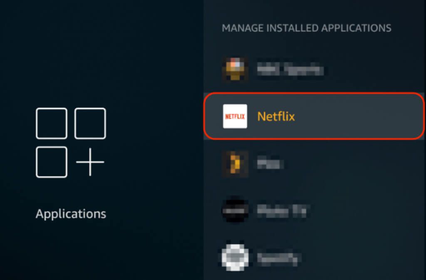Image resolution: width=426 pixels, height=280 pixels.
Task: Click the top-right square of Applications graphic
Action: click(90, 124)
